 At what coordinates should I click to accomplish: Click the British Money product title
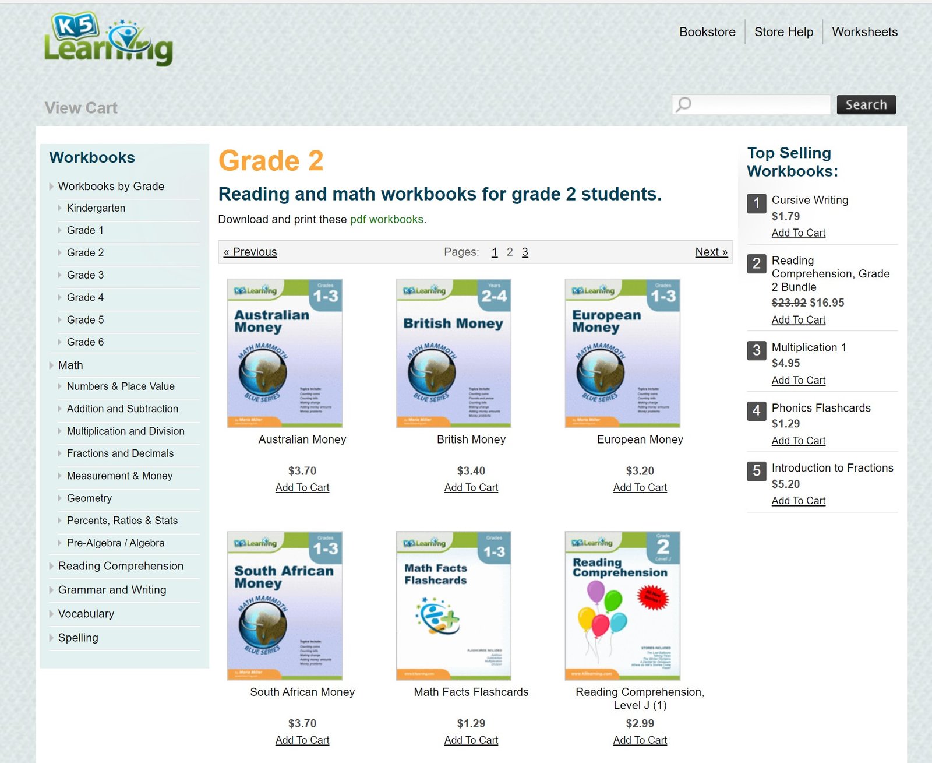coord(471,439)
